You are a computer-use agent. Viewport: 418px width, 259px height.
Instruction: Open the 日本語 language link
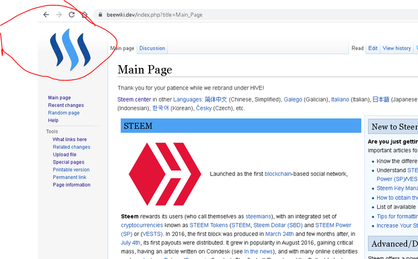[380, 99]
